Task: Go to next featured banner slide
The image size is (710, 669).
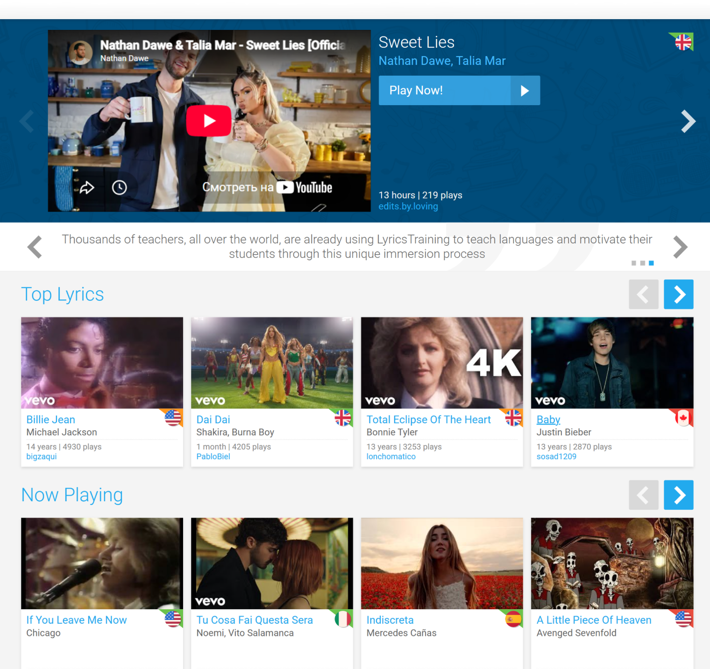Action: 688,121
